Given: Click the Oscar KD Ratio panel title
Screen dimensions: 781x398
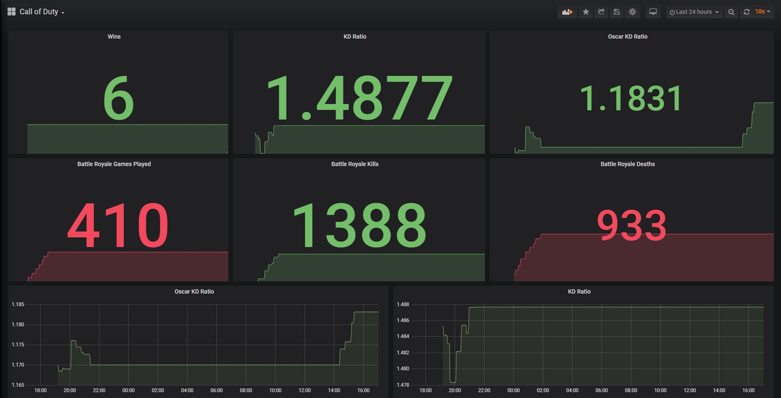Looking at the screenshot, I should pos(628,37).
